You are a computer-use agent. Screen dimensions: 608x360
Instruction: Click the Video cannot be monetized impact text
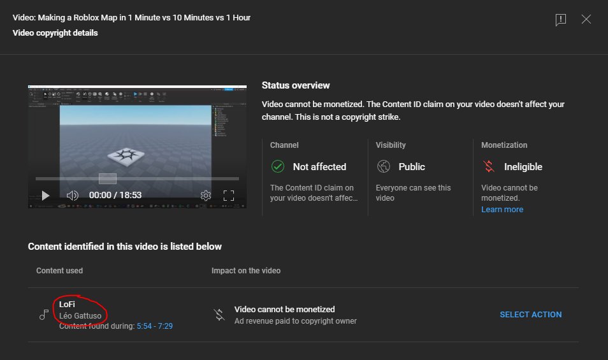tap(285, 309)
